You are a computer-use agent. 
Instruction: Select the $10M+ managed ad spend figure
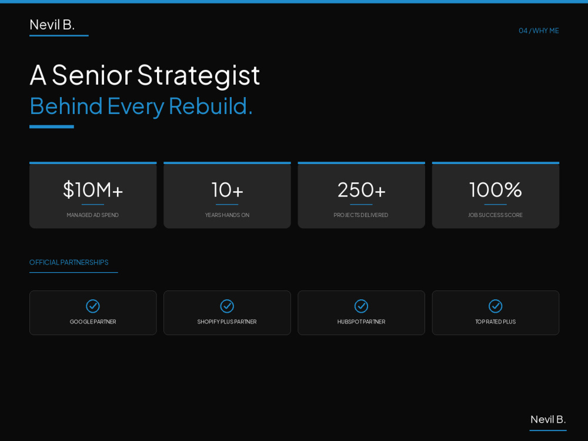(x=93, y=189)
